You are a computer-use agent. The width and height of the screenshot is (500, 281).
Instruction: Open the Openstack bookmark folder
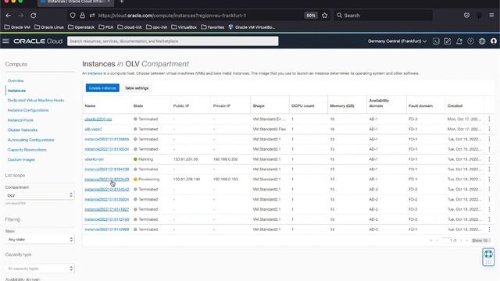point(81,27)
